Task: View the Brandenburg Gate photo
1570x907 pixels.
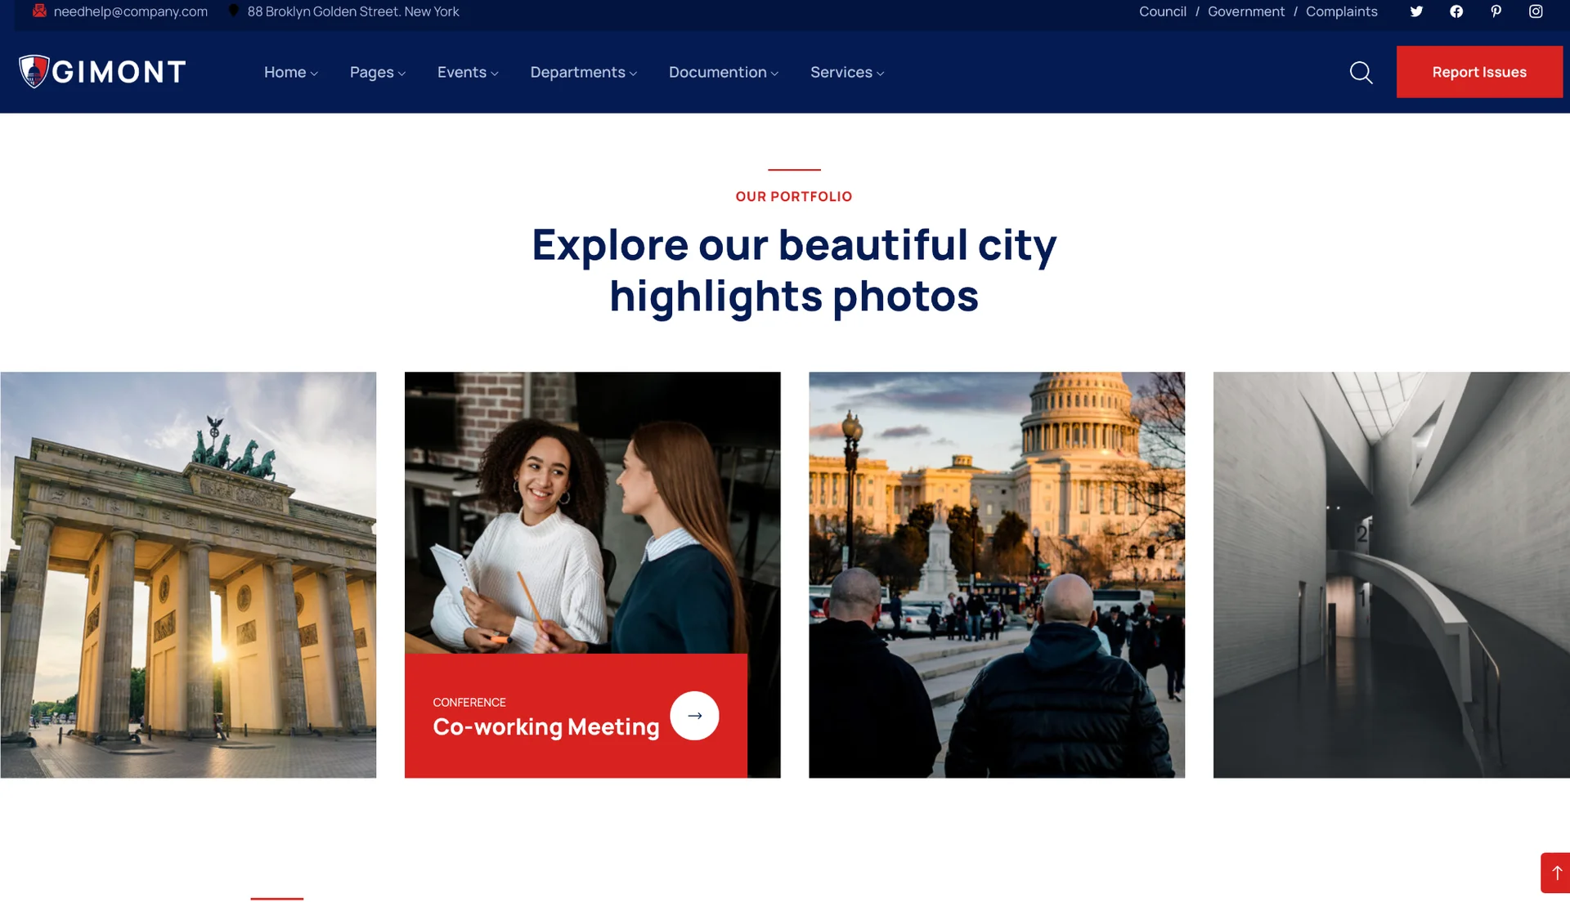Action: tap(188, 574)
